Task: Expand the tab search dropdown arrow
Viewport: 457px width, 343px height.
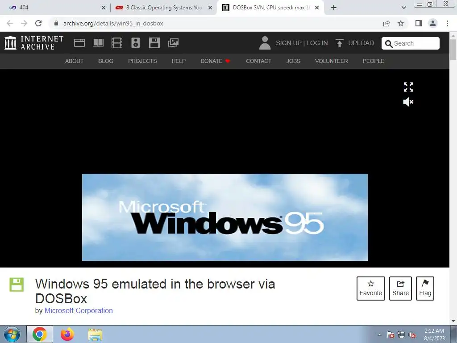Action: pyautogui.click(x=404, y=8)
